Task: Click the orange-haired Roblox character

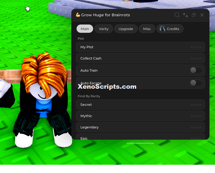Action: click(x=43, y=101)
